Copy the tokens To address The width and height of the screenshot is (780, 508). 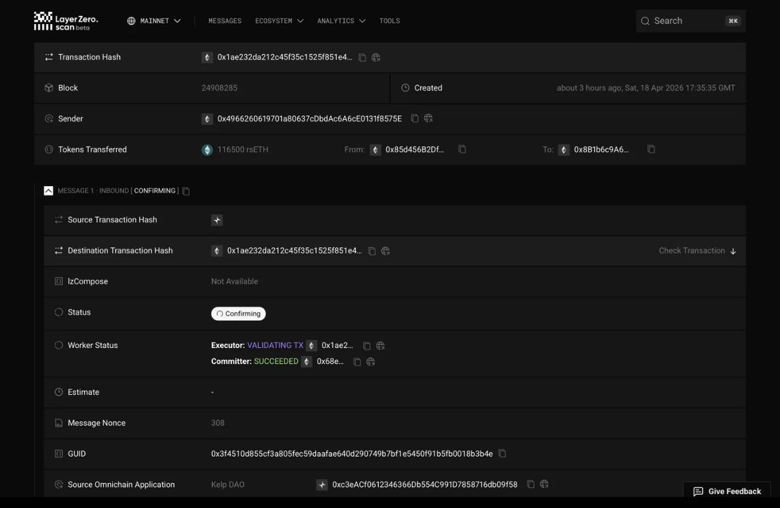[651, 149]
